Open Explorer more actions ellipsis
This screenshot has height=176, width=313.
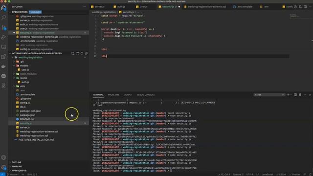pos(85,6)
